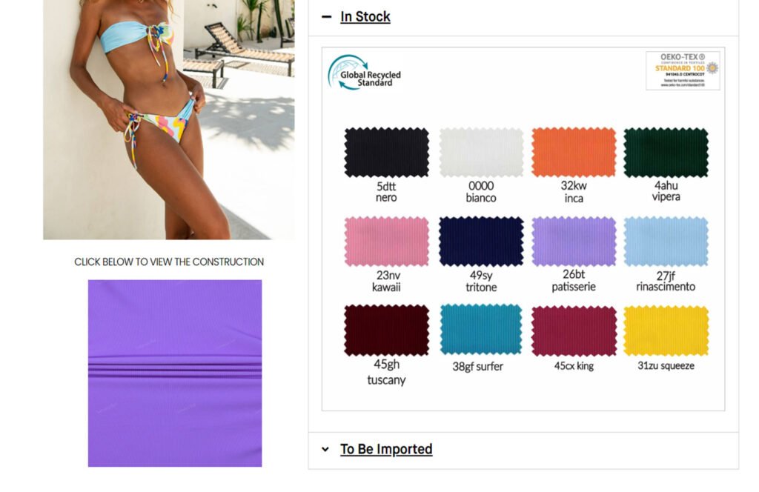Select the 26bt patisserie lilac swatch
Viewport: 759px width, 492px height.
(574, 242)
